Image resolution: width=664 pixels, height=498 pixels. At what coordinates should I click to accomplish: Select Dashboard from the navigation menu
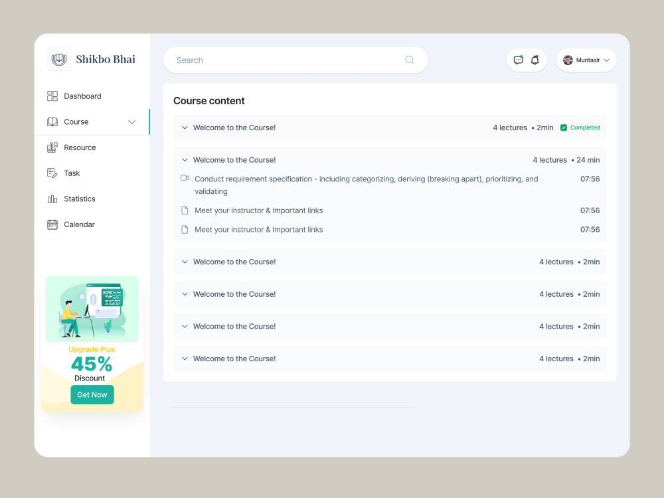coord(82,96)
